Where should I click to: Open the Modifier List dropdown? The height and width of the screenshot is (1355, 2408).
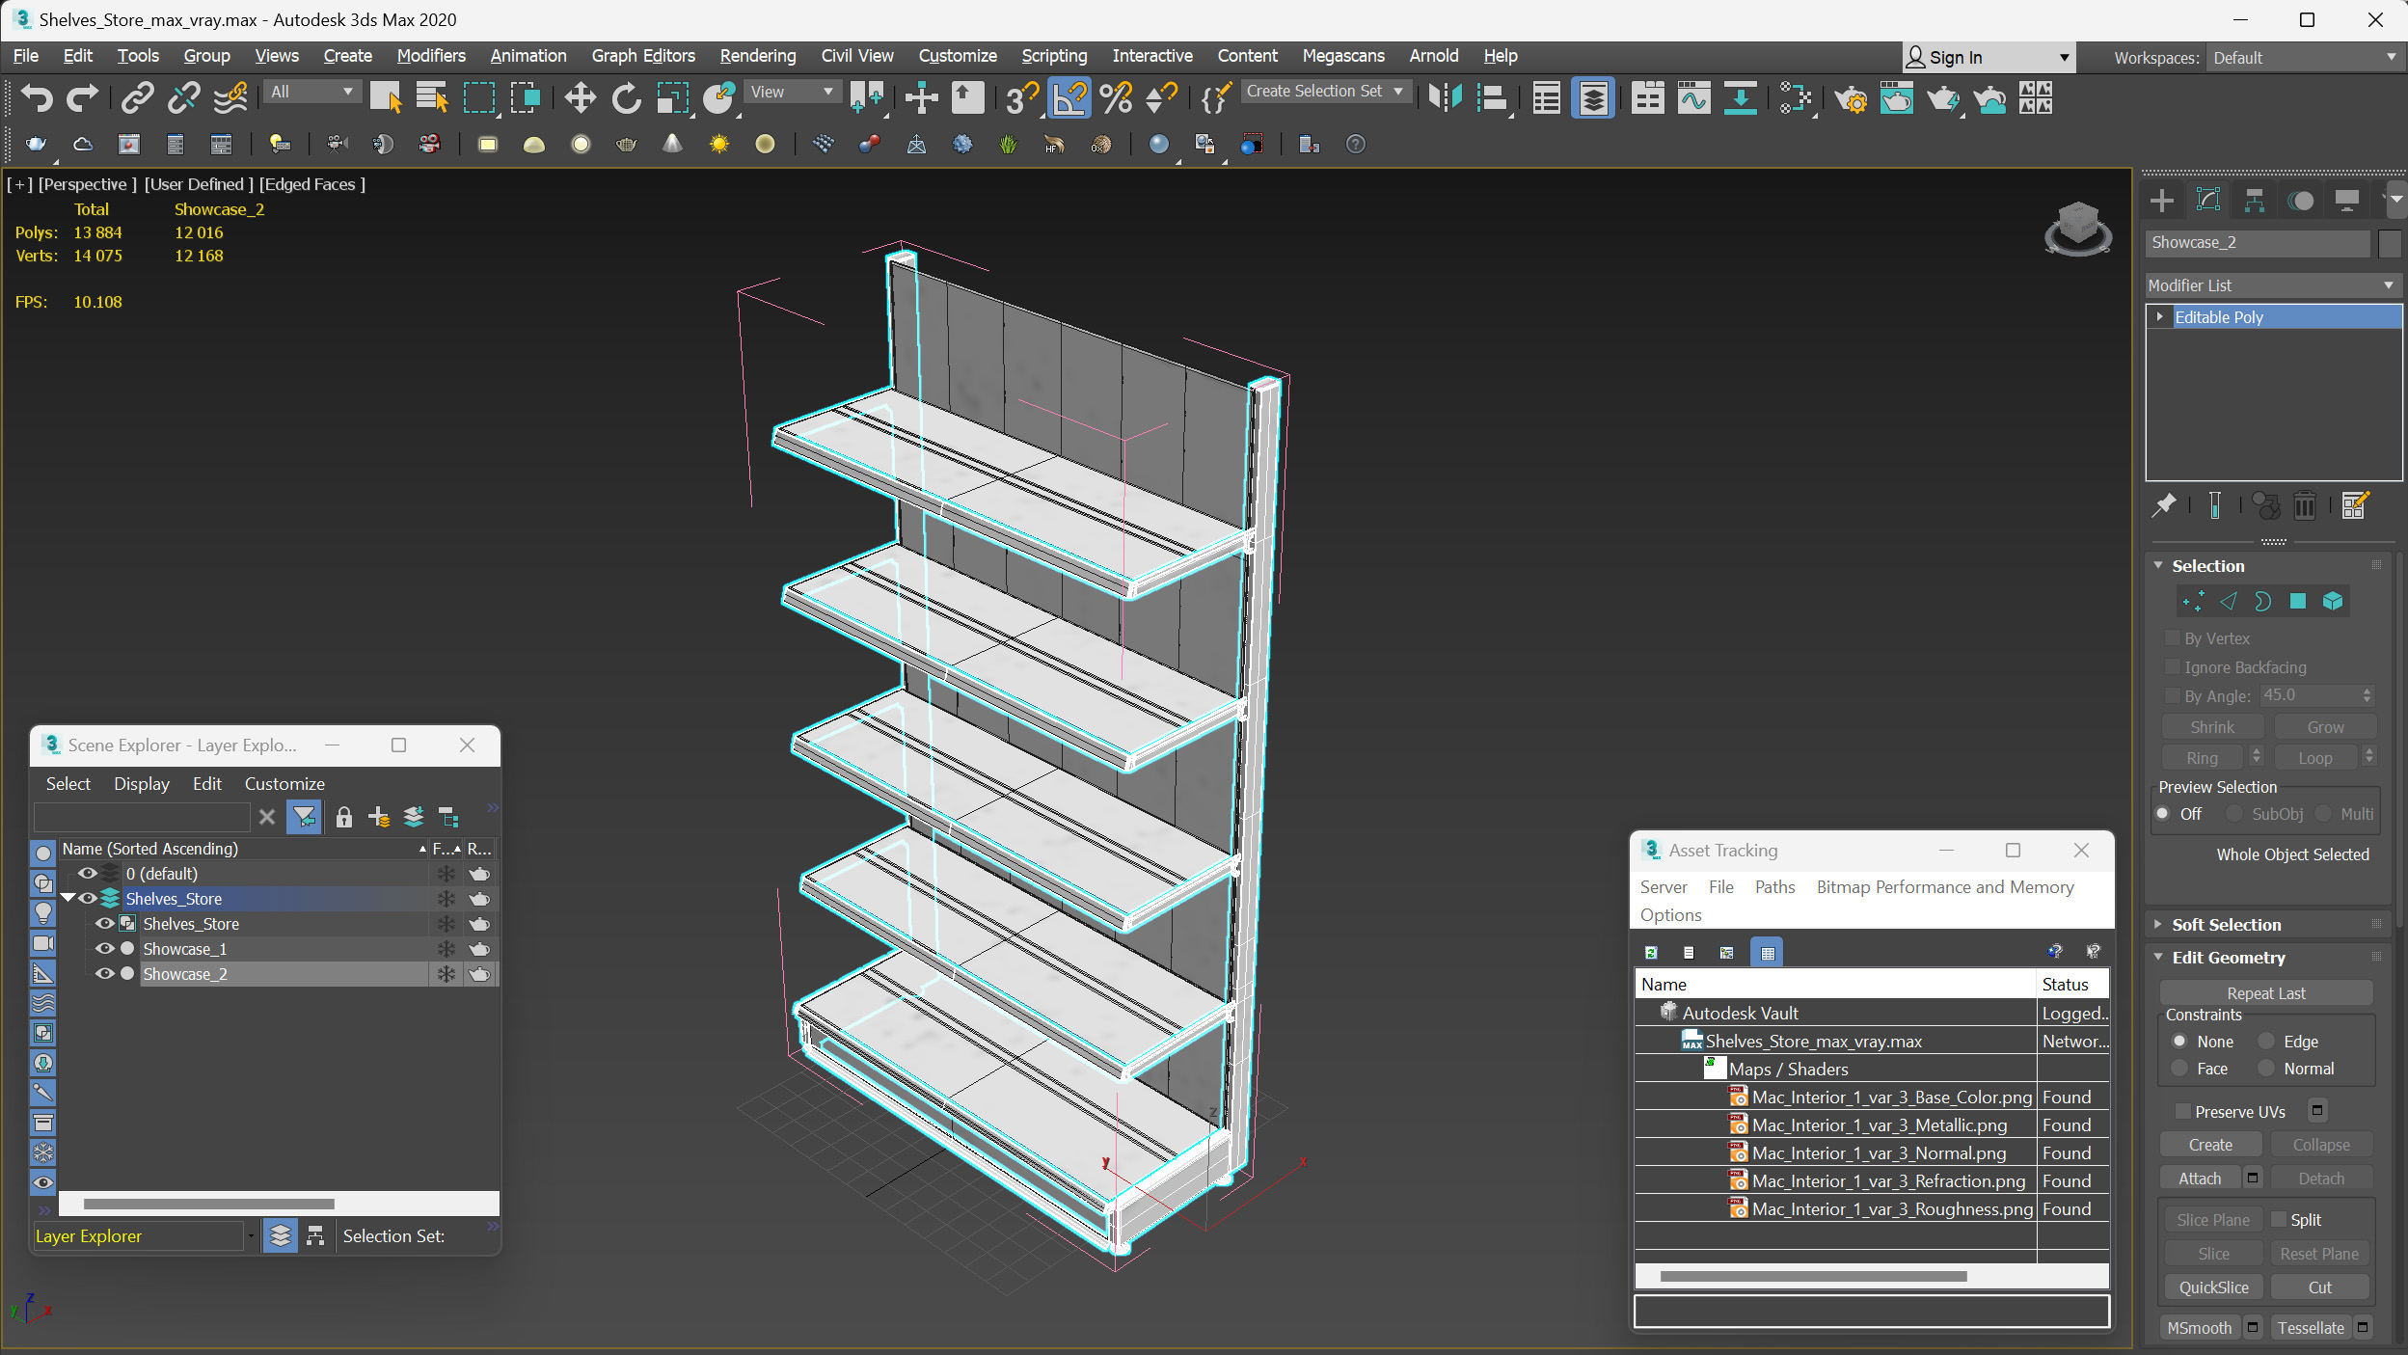pyautogui.click(x=2272, y=285)
